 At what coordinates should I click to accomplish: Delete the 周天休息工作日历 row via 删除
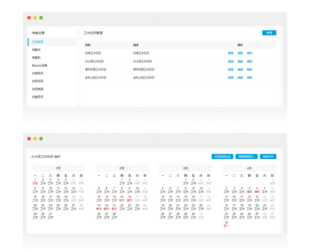click(x=250, y=70)
